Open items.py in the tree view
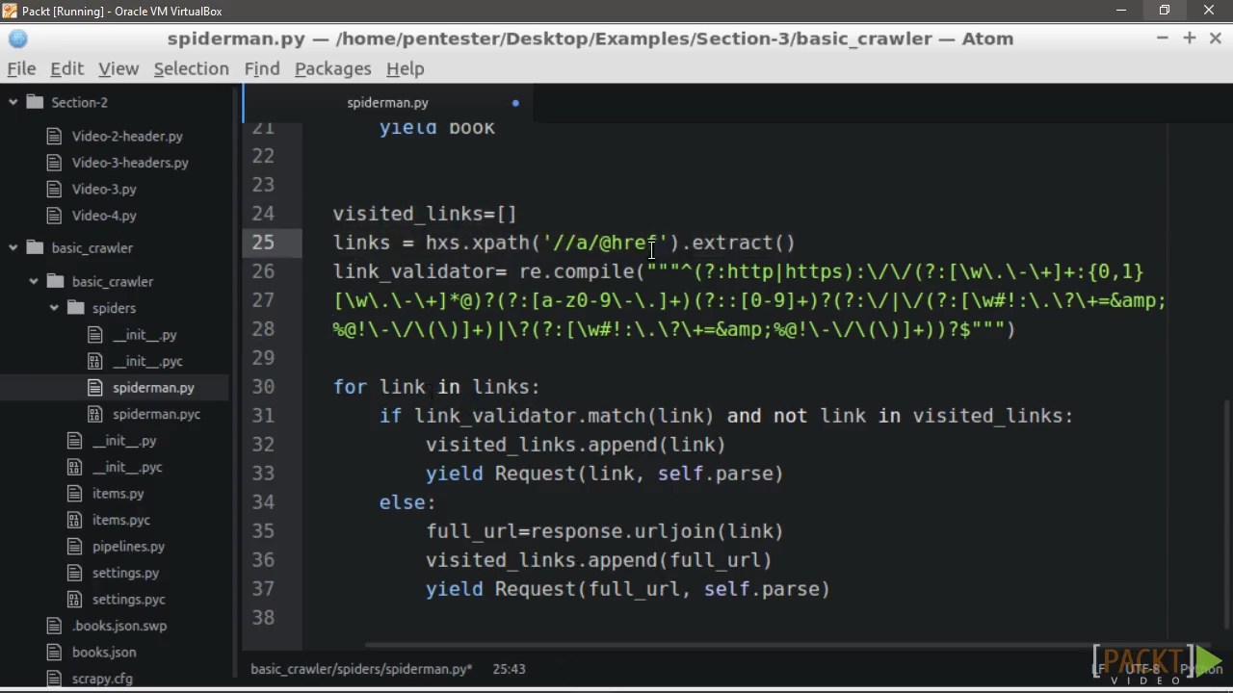1233x693 pixels. (x=118, y=493)
